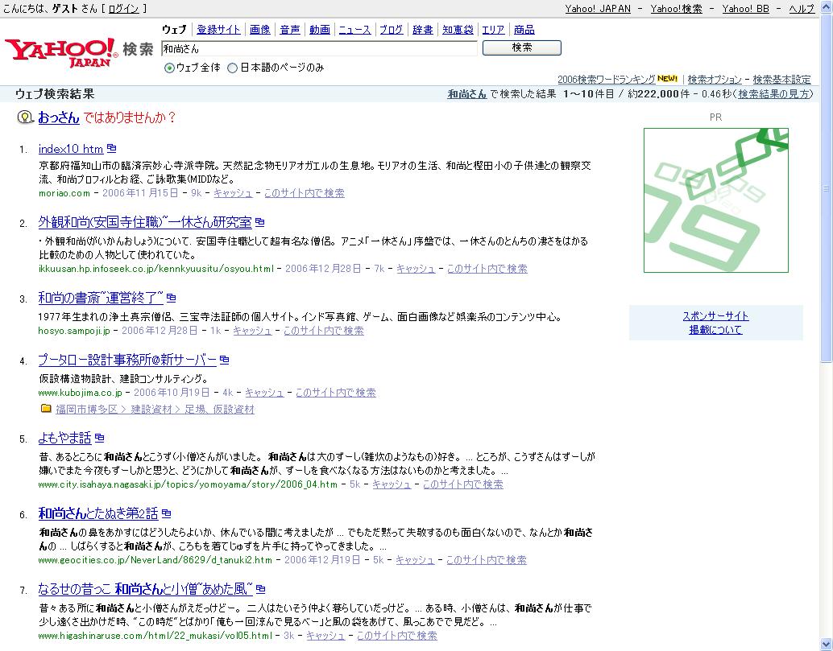Open new-window icon beside 外観和尚 result

coord(259,222)
